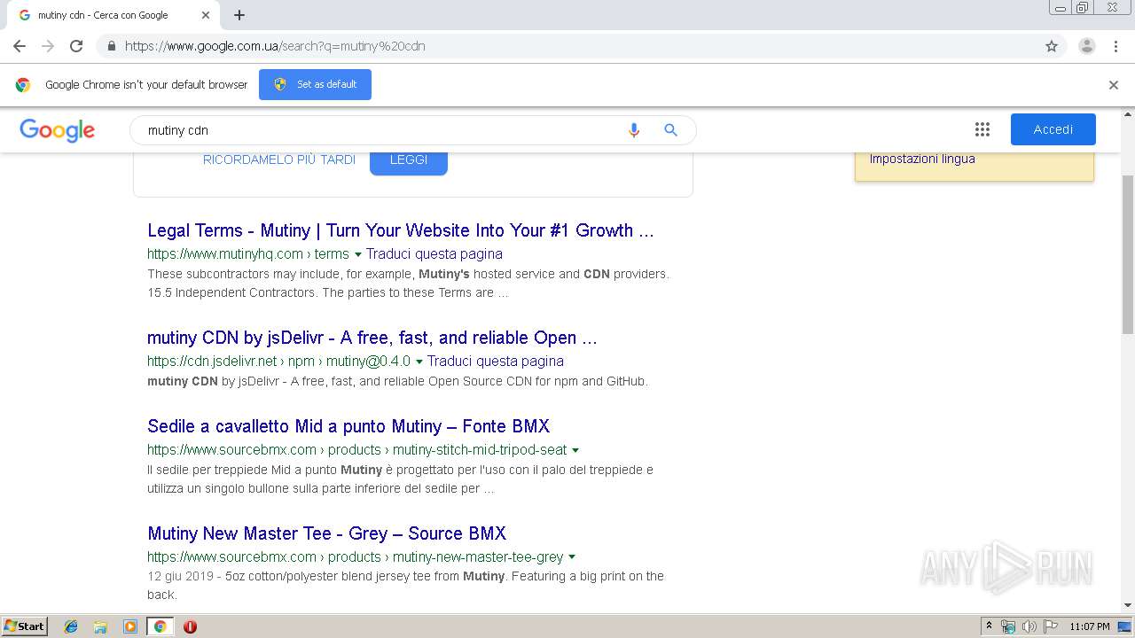This screenshot has height=638, width=1135.
Task: Click the network tray icon
Action: pos(1008,626)
